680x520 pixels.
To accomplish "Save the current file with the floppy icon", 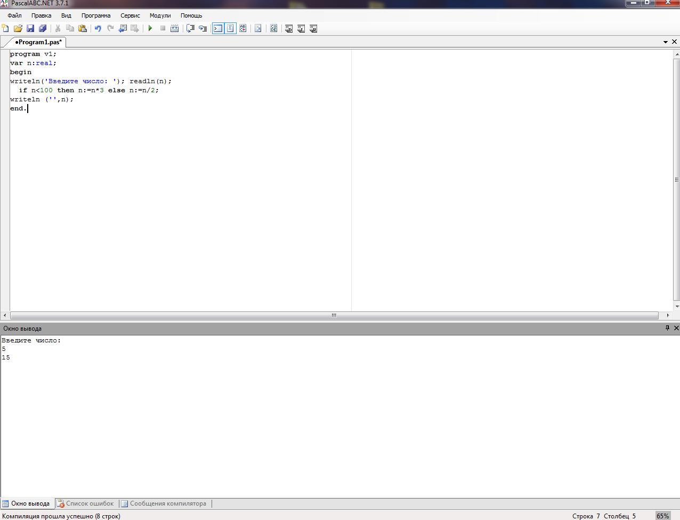I will point(30,28).
